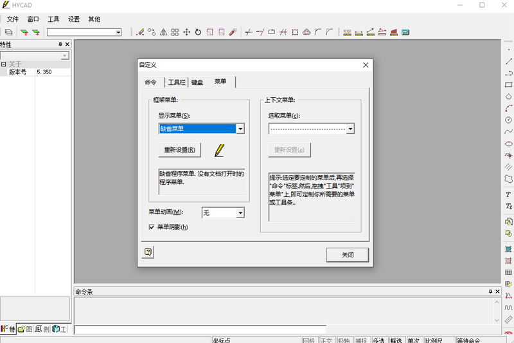Click the 关闭 button
514x343 pixels.
tap(348, 255)
